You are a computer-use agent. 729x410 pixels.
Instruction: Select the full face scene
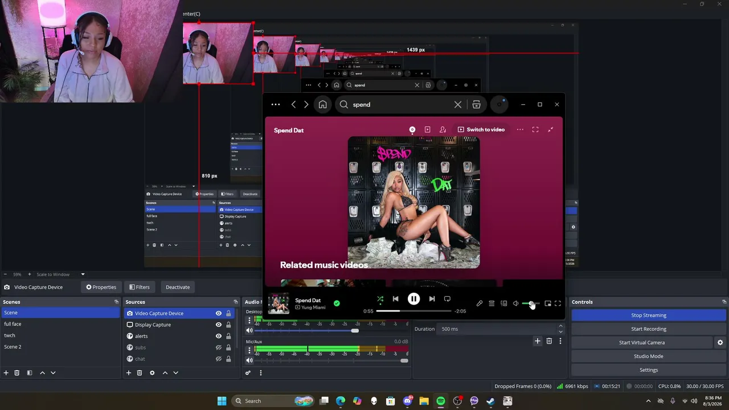(x=61, y=324)
